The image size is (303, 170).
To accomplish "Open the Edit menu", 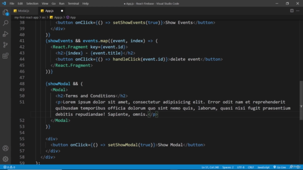I will click(x=20, y=3).
